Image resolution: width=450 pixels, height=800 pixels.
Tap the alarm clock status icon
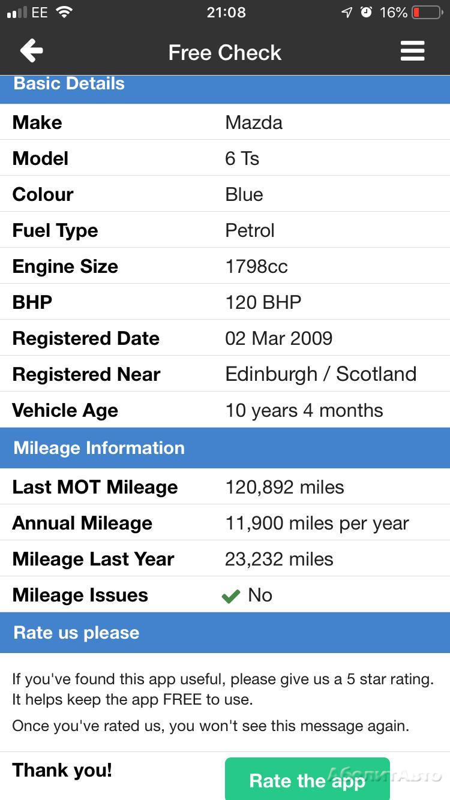pos(366,12)
